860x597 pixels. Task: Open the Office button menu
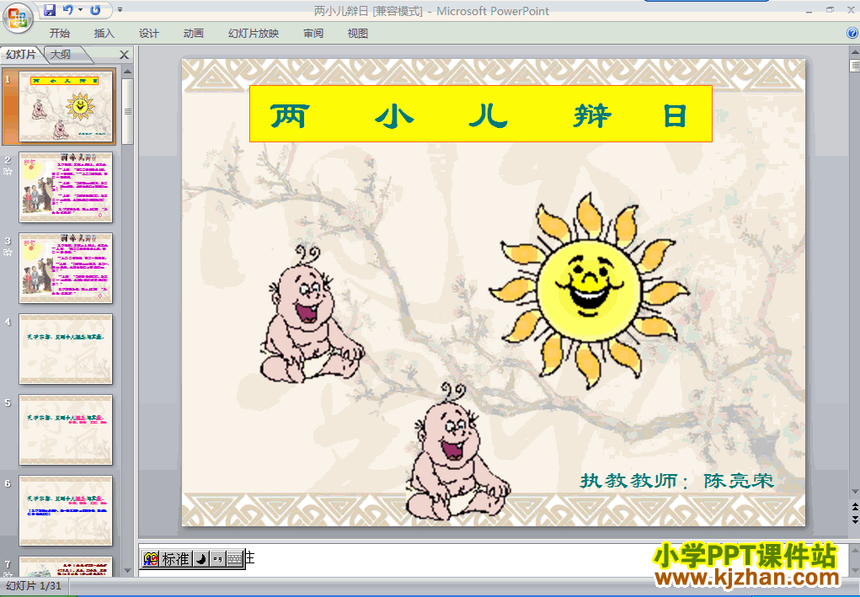click(x=18, y=18)
